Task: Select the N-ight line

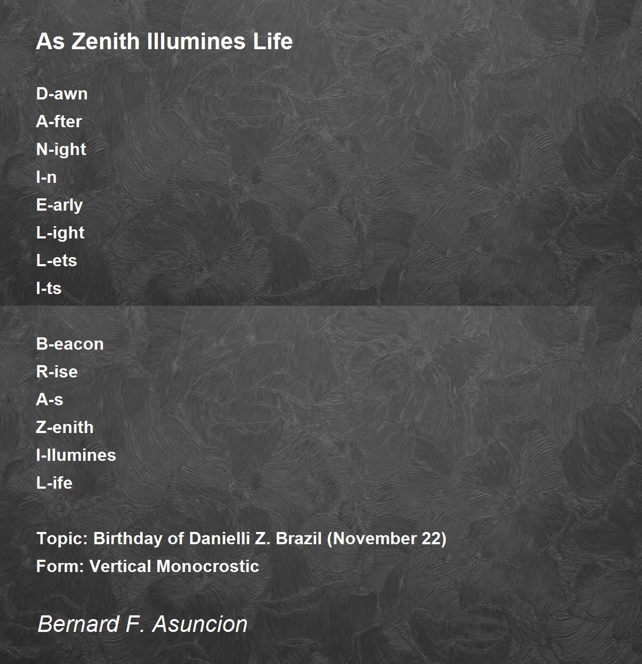Action: [x=61, y=150]
